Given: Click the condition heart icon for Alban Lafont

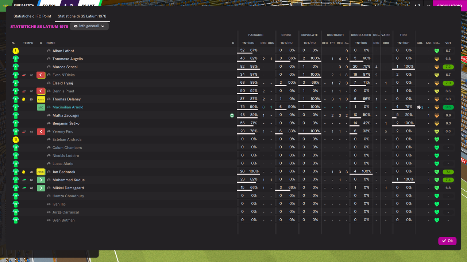Looking at the screenshot, I should point(437,51).
